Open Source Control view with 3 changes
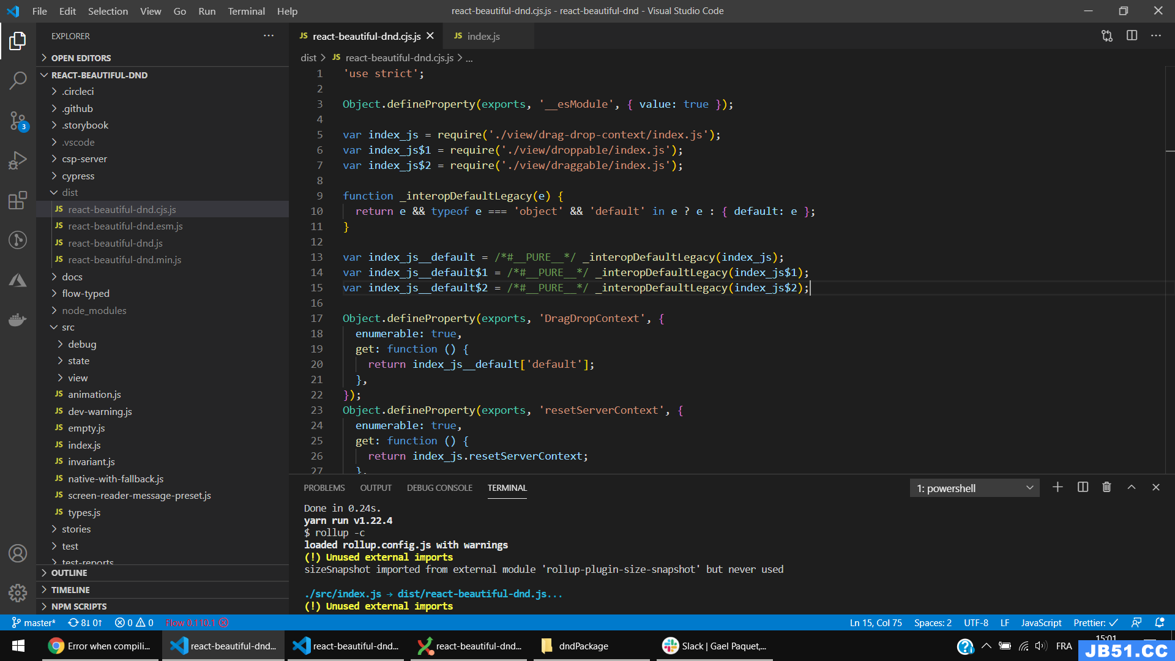This screenshot has height=661, width=1175. pyautogui.click(x=18, y=121)
